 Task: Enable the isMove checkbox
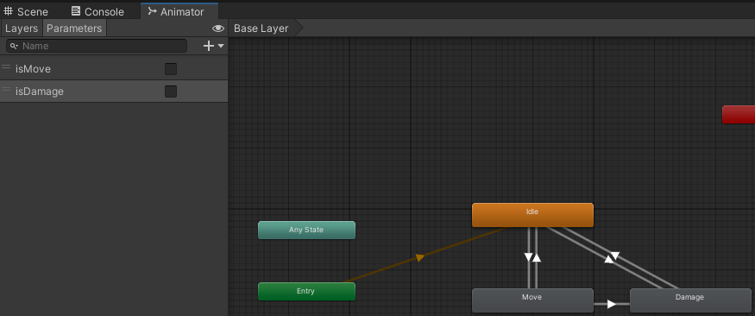(x=171, y=69)
